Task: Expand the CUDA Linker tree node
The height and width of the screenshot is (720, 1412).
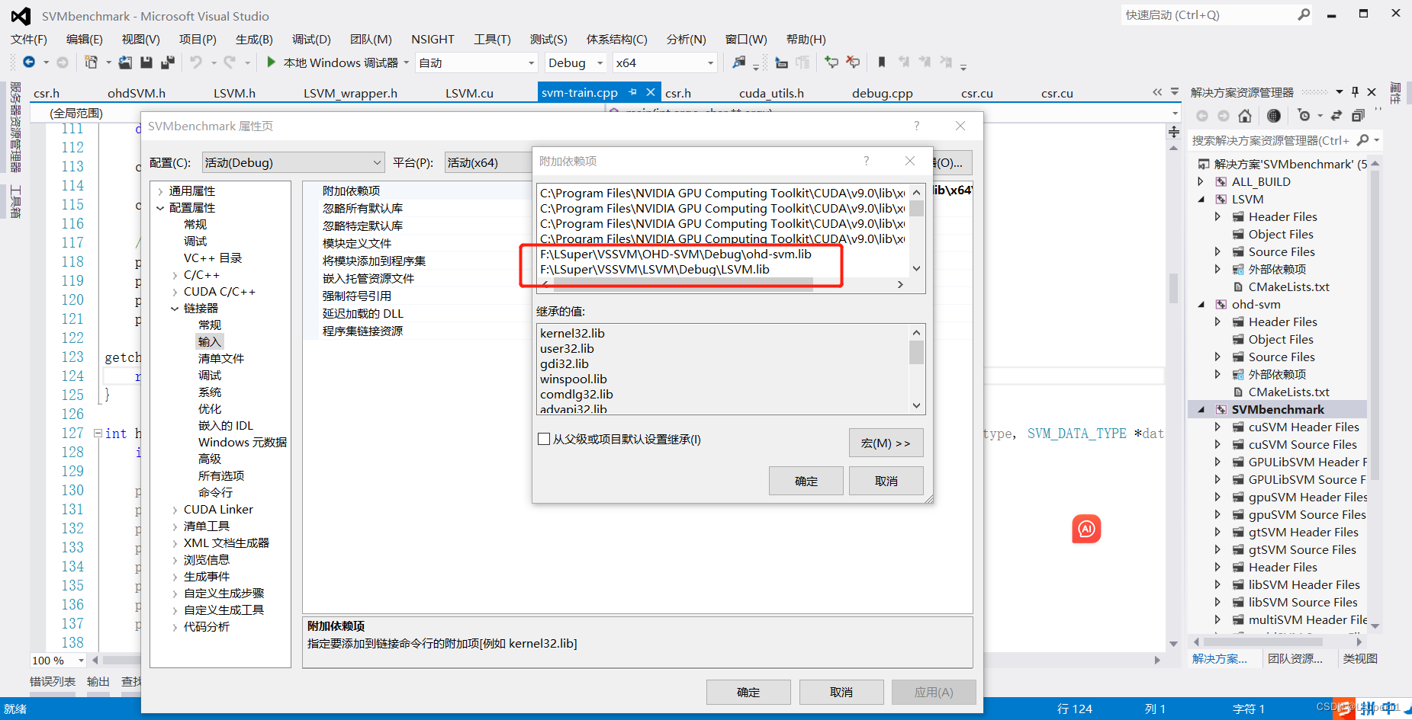Action: [x=175, y=510]
